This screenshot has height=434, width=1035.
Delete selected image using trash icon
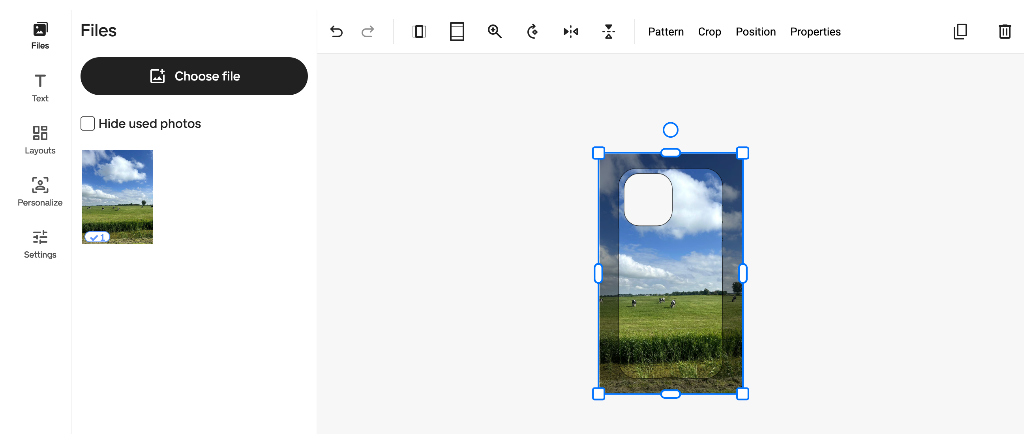click(1005, 31)
